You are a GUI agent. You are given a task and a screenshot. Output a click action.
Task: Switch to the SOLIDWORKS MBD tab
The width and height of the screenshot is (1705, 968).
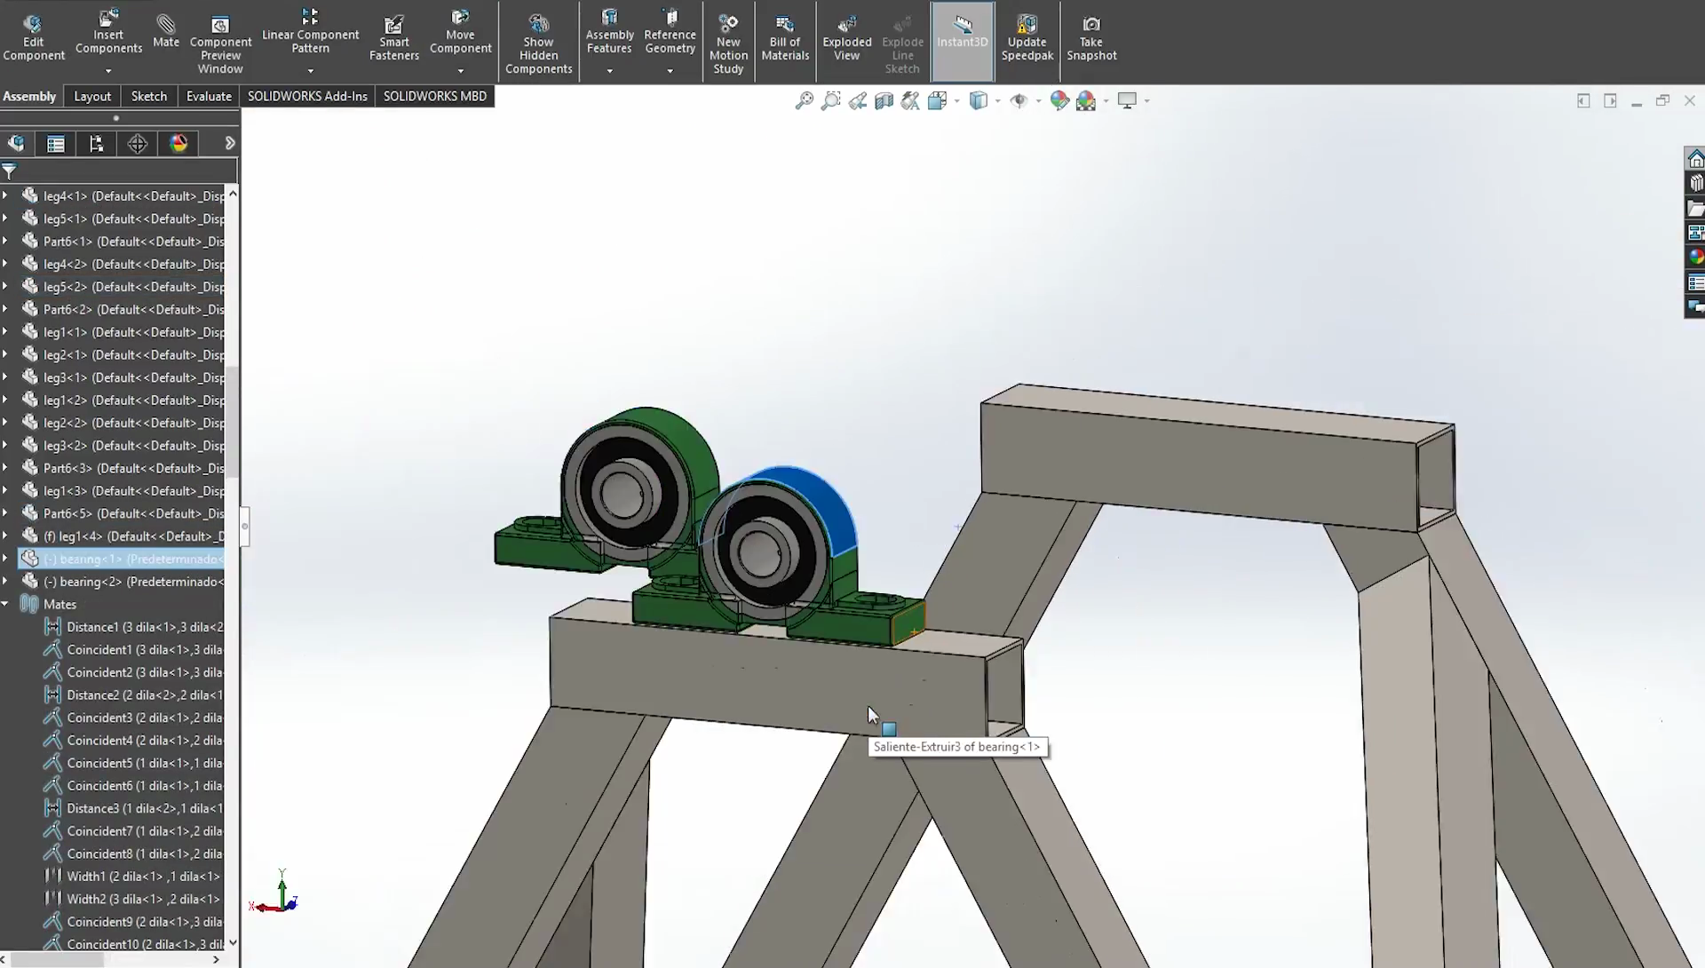(x=435, y=96)
